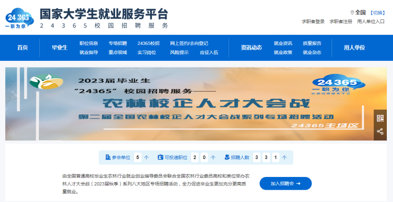Open 职位信息 menu item
The image size is (393, 202).
pos(89,43)
